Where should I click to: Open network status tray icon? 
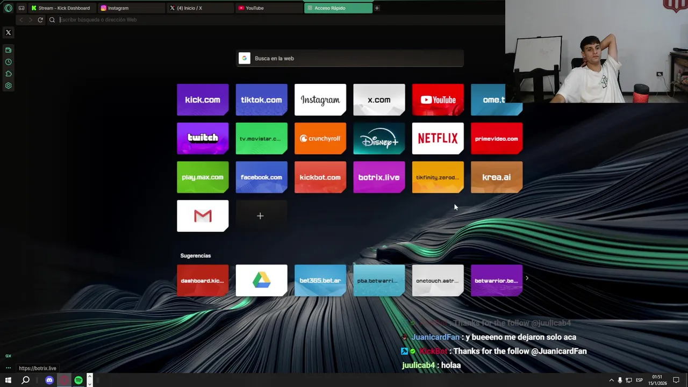point(629,380)
